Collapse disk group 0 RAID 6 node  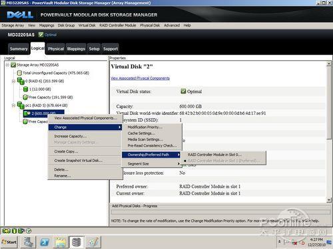click(13, 81)
